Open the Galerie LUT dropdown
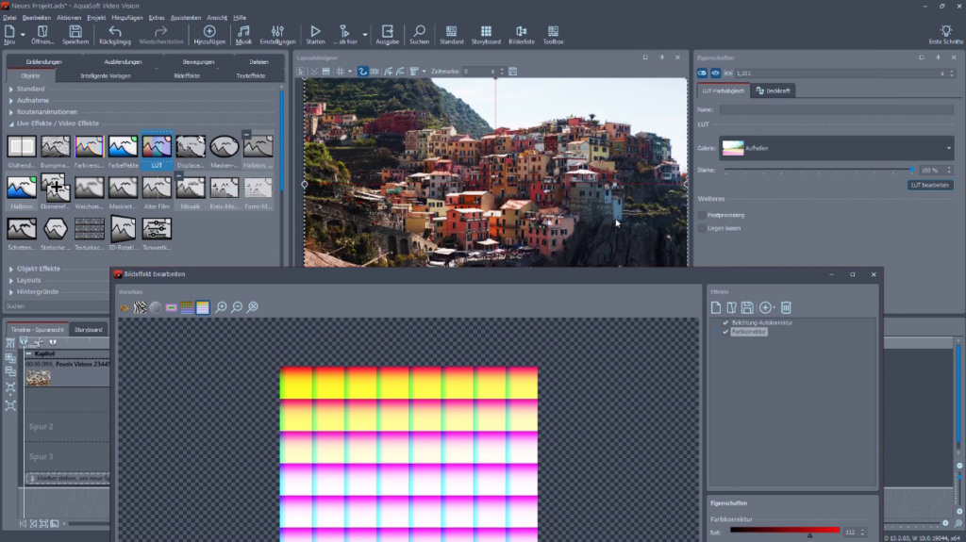966x542 pixels. coord(948,148)
